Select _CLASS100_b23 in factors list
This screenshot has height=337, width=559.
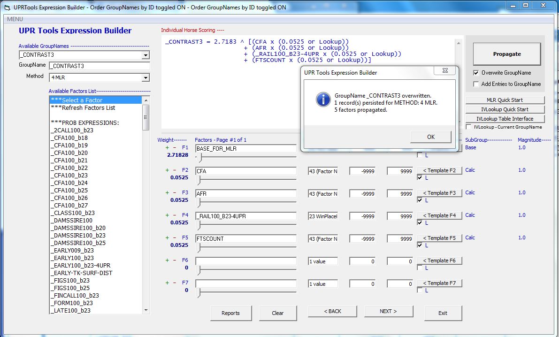(96, 213)
